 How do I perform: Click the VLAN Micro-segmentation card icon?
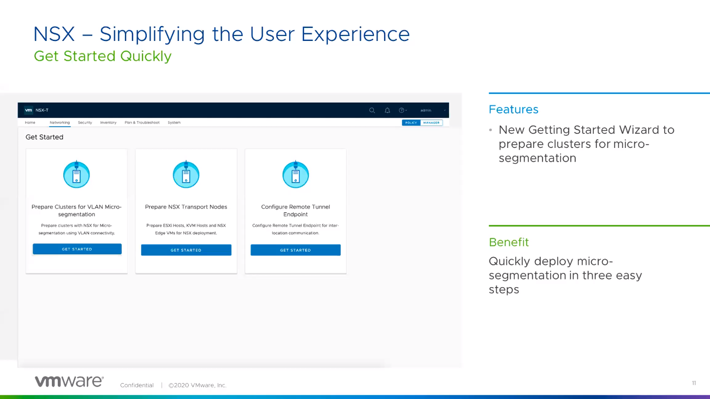[x=76, y=175]
